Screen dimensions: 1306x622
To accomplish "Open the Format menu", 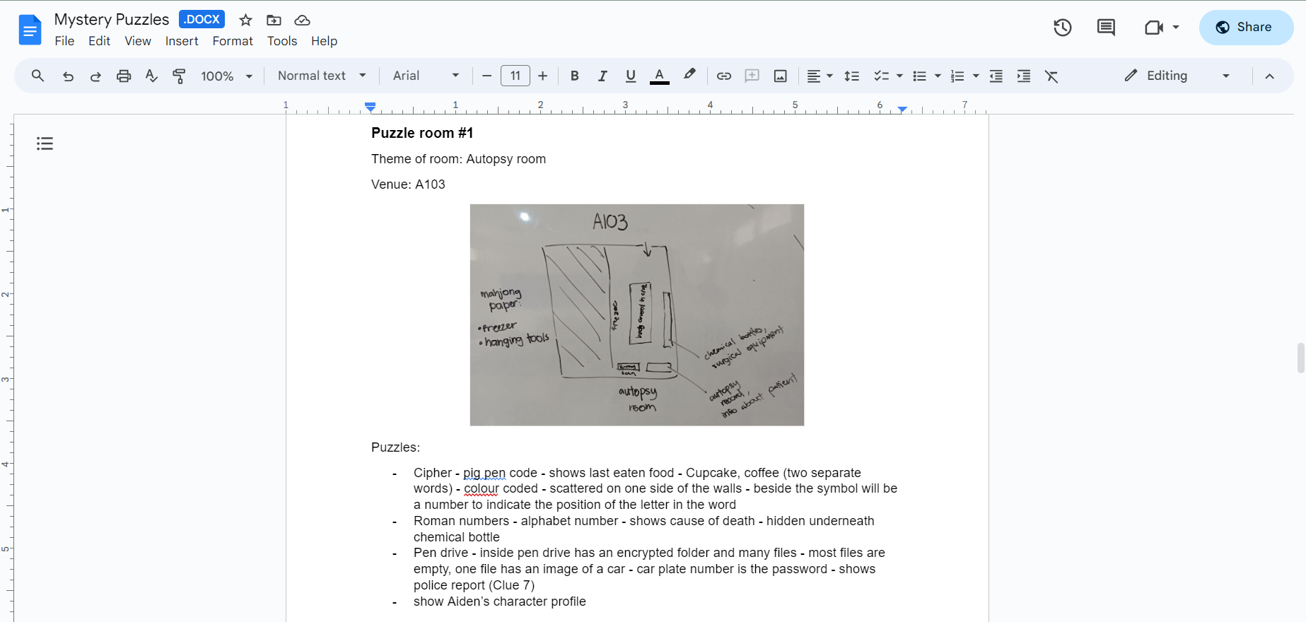I will coord(233,41).
